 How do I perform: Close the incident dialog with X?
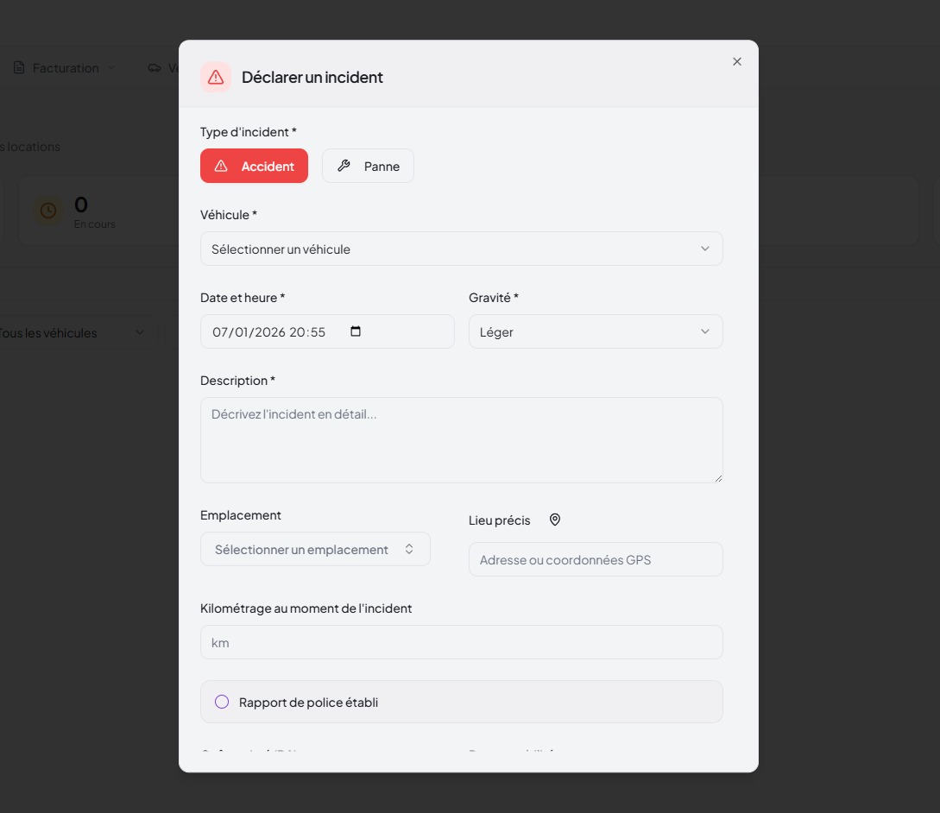pos(737,61)
